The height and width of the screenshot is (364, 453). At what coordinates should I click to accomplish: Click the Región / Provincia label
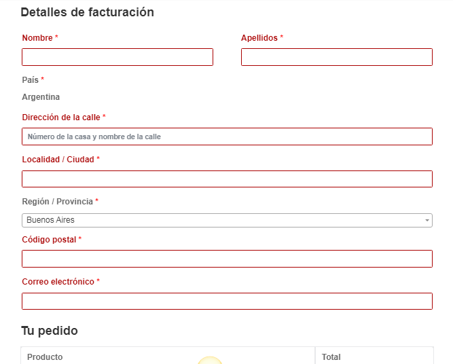(57, 202)
